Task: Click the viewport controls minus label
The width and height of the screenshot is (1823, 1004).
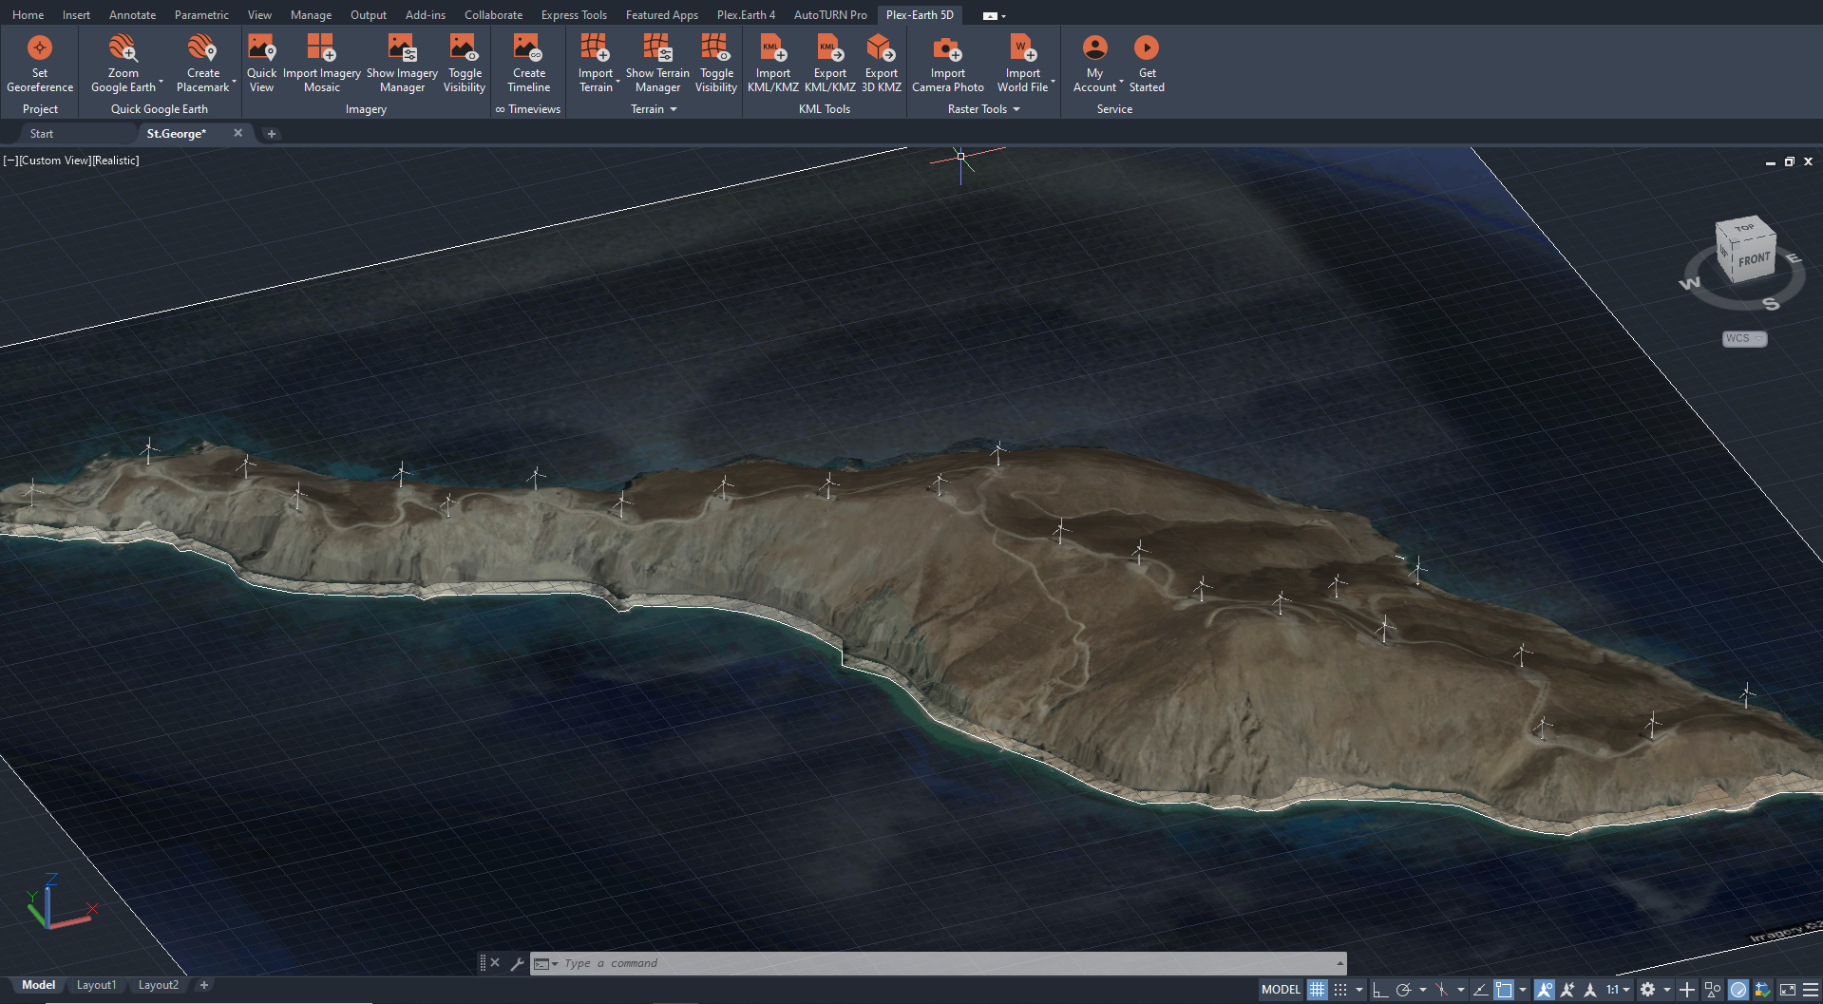Action: pos(9,161)
